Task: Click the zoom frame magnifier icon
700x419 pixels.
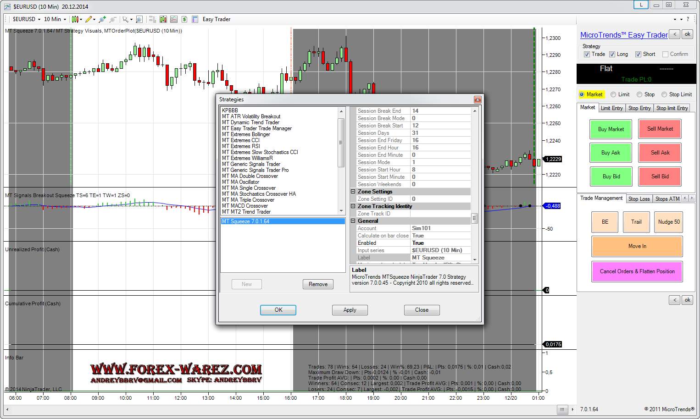Action: (139, 19)
